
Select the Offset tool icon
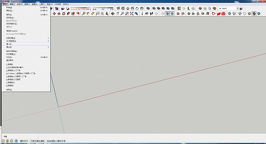[x=78, y=14]
